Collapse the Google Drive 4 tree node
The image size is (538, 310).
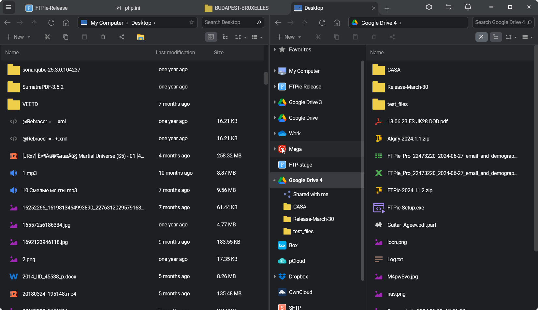pos(274,180)
